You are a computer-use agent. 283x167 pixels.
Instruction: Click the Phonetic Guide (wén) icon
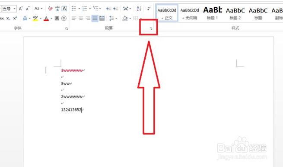57,9
